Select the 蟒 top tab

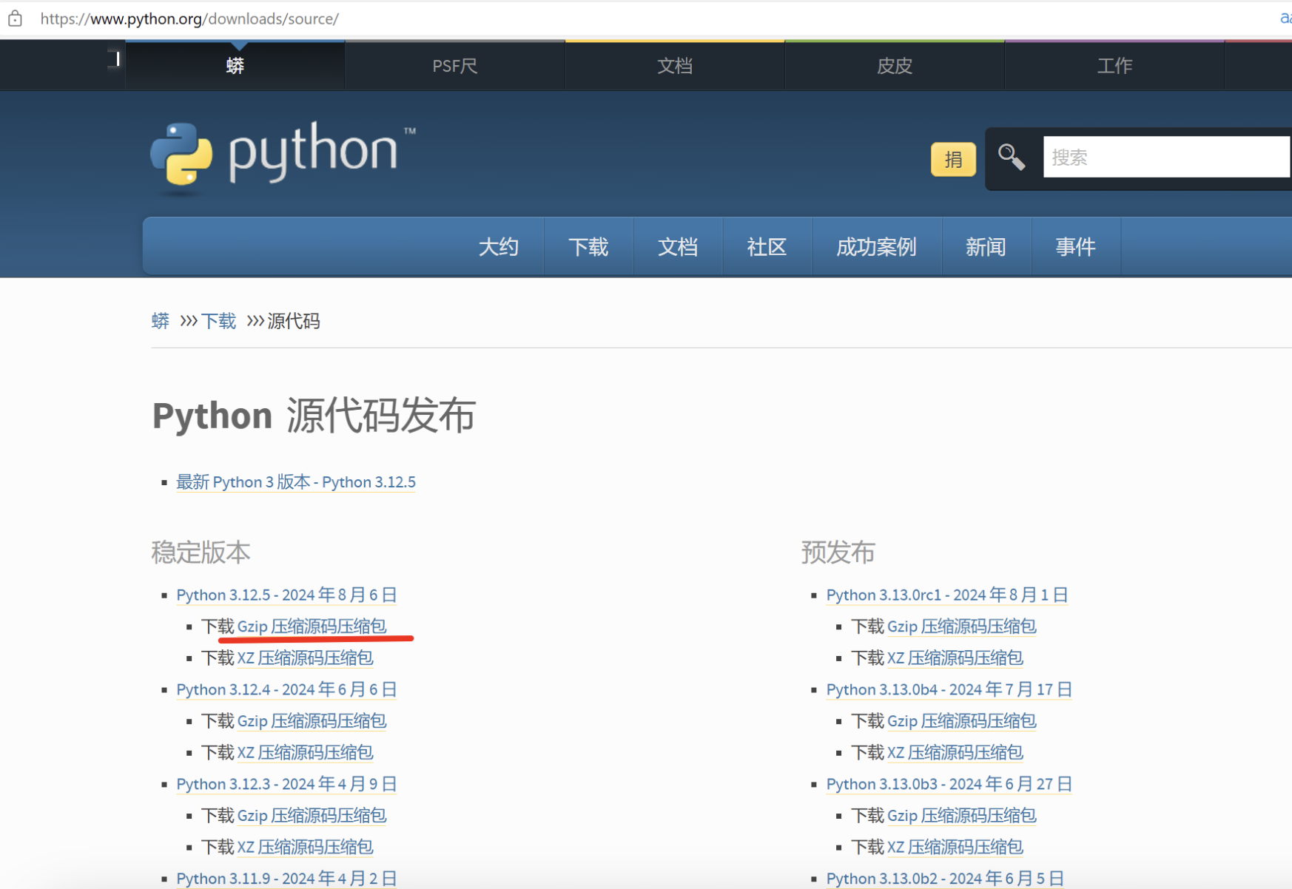(235, 66)
